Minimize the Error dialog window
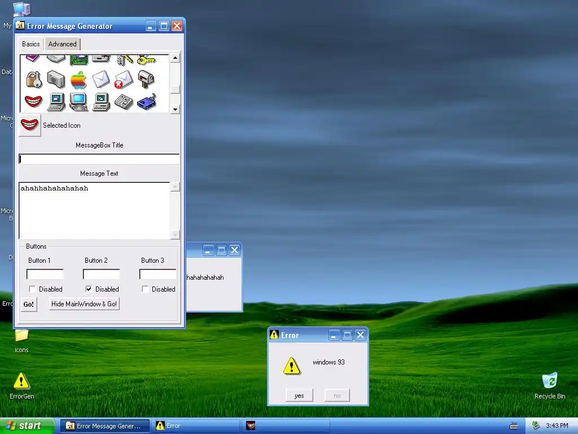Screen dimensions: 578x434 334,335
